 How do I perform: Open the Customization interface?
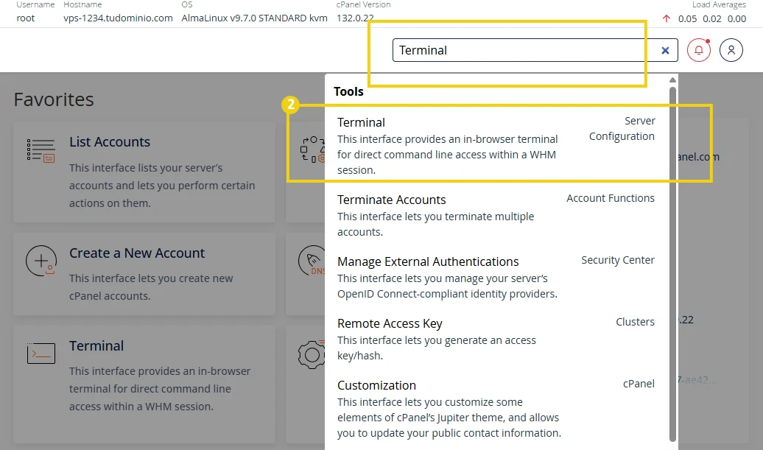pyautogui.click(x=376, y=385)
